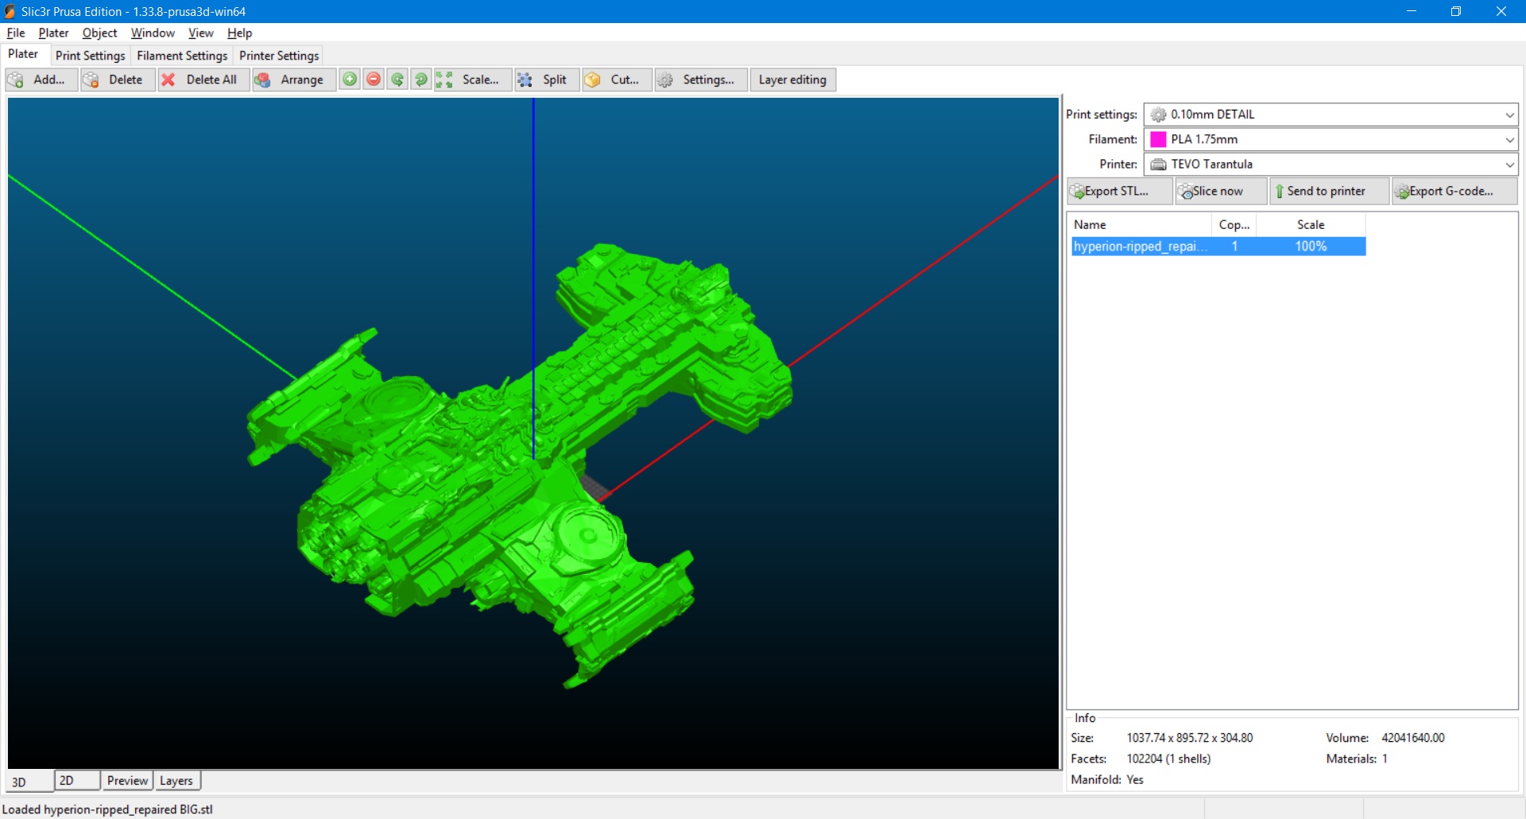Screen dimensions: 1526x819
Task: Switch to the 2D view tab
Action: (77, 781)
